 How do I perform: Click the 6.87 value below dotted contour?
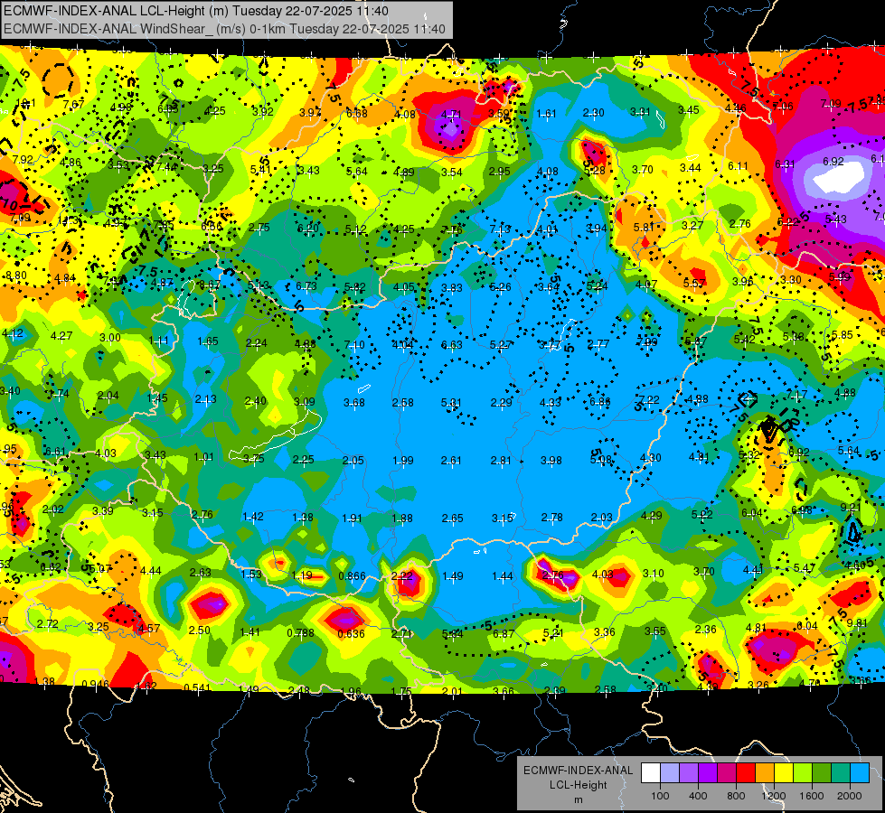tap(504, 633)
